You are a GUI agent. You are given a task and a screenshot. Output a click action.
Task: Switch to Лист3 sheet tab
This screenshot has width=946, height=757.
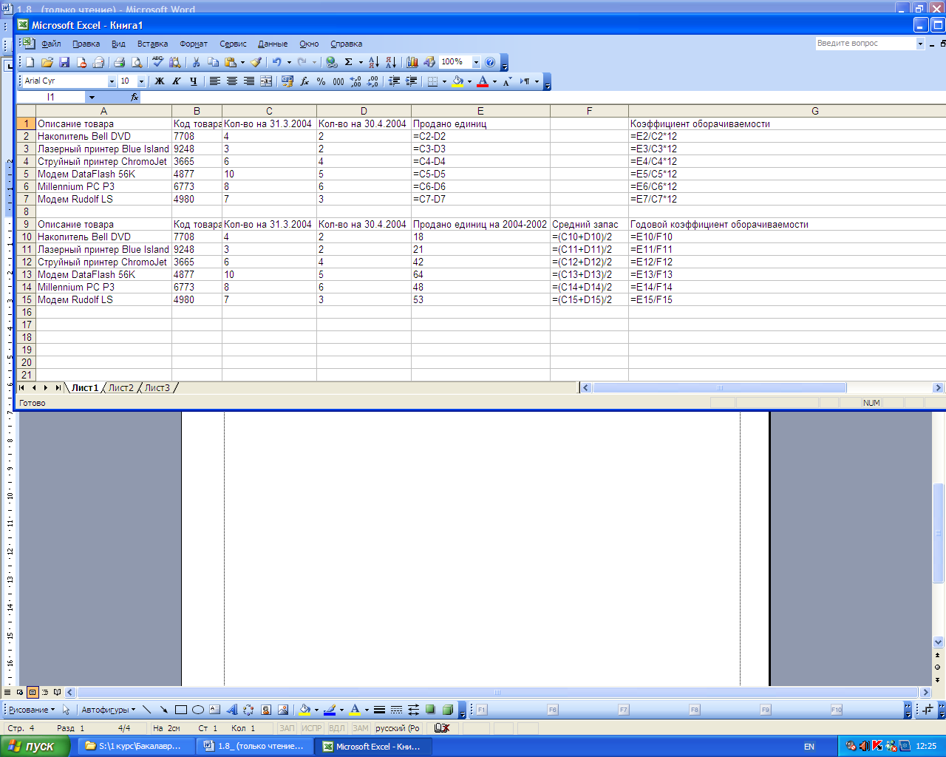tap(157, 387)
